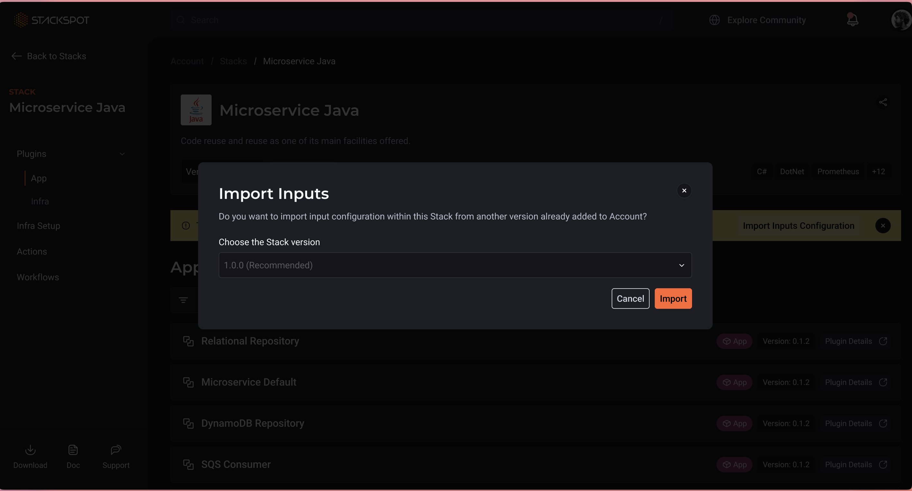Click the Import button
Screen dimensions: 912x491
pos(673,299)
